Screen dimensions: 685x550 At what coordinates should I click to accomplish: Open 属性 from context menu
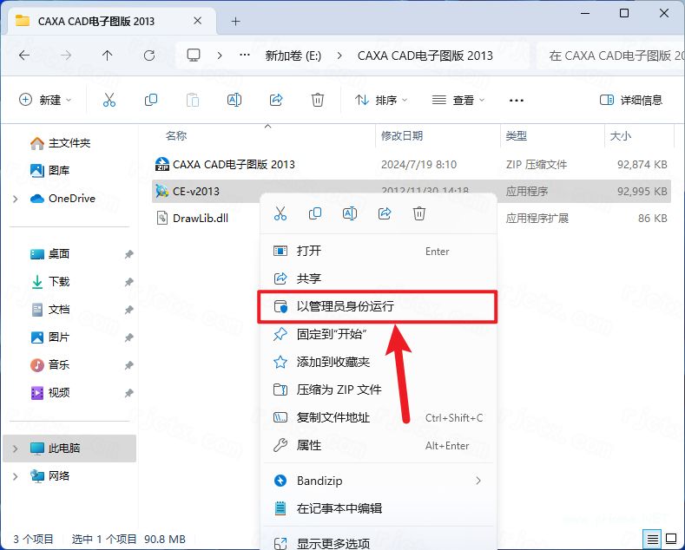tap(379, 445)
